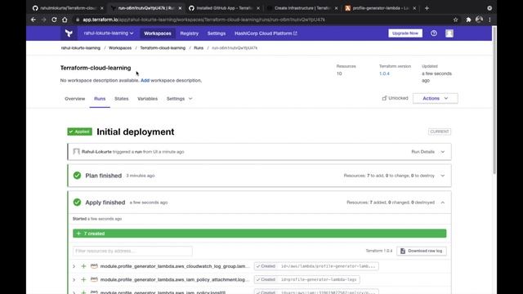Viewport: 523px width, 294px height.
Task: Expand the cloudwatch_log_group resource row
Action: 74,266
